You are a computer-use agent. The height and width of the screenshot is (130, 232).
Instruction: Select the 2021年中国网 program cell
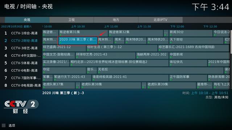click(x=219, y=63)
